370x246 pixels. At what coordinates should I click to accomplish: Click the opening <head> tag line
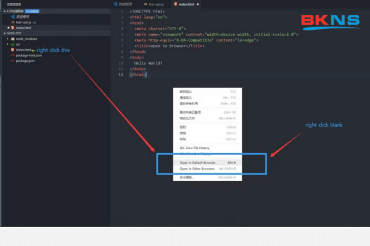[x=137, y=23]
